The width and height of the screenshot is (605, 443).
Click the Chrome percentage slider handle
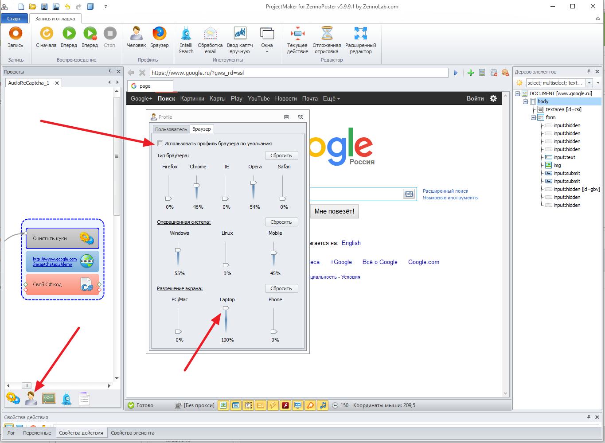197,185
